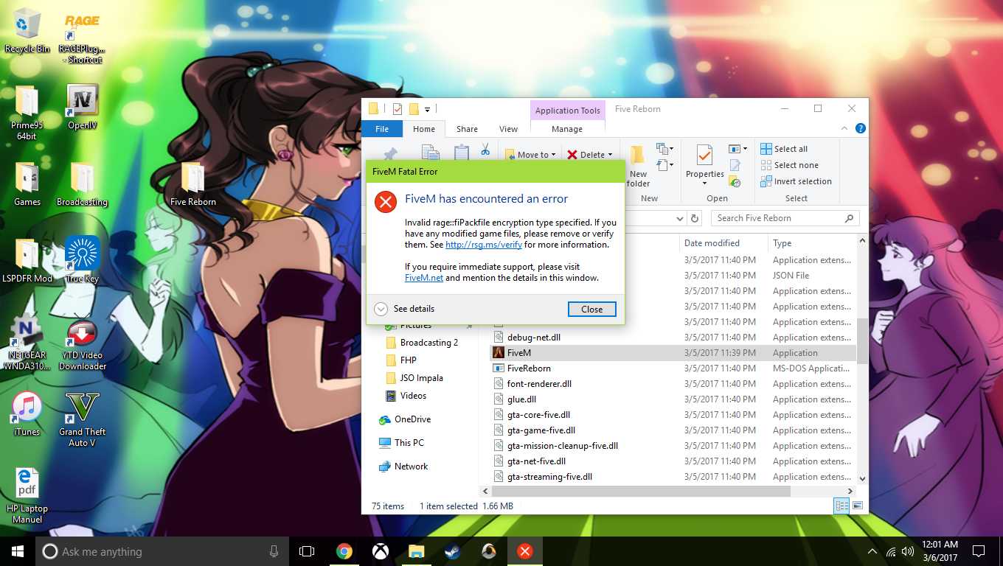Open Easy access dropdown in ribbon
The image size is (1003, 566).
point(664,165)
